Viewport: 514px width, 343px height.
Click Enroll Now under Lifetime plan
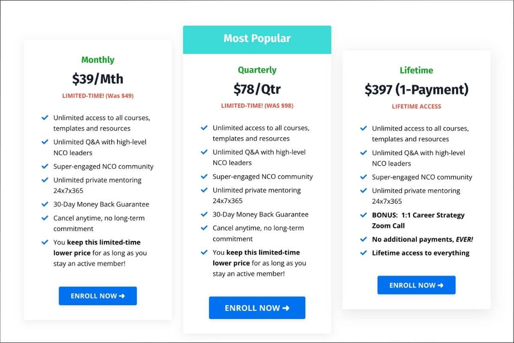click(x=416, y=285)
